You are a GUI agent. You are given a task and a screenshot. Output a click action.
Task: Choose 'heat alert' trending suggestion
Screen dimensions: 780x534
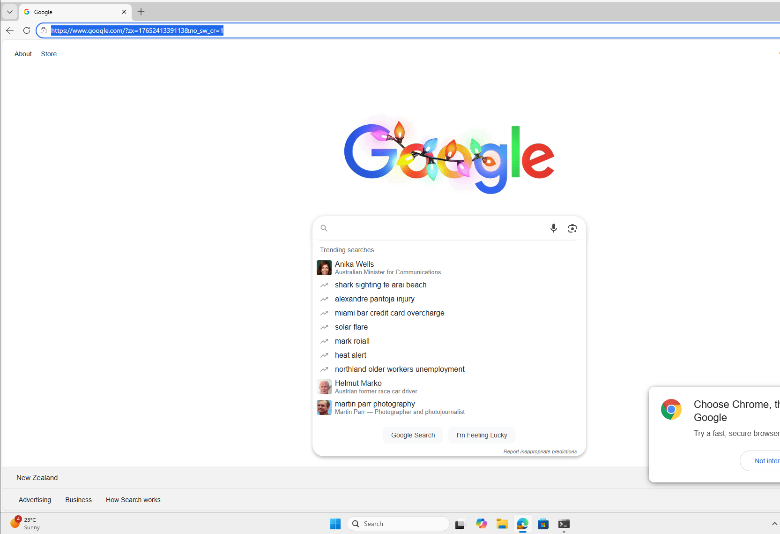(350, 355)
